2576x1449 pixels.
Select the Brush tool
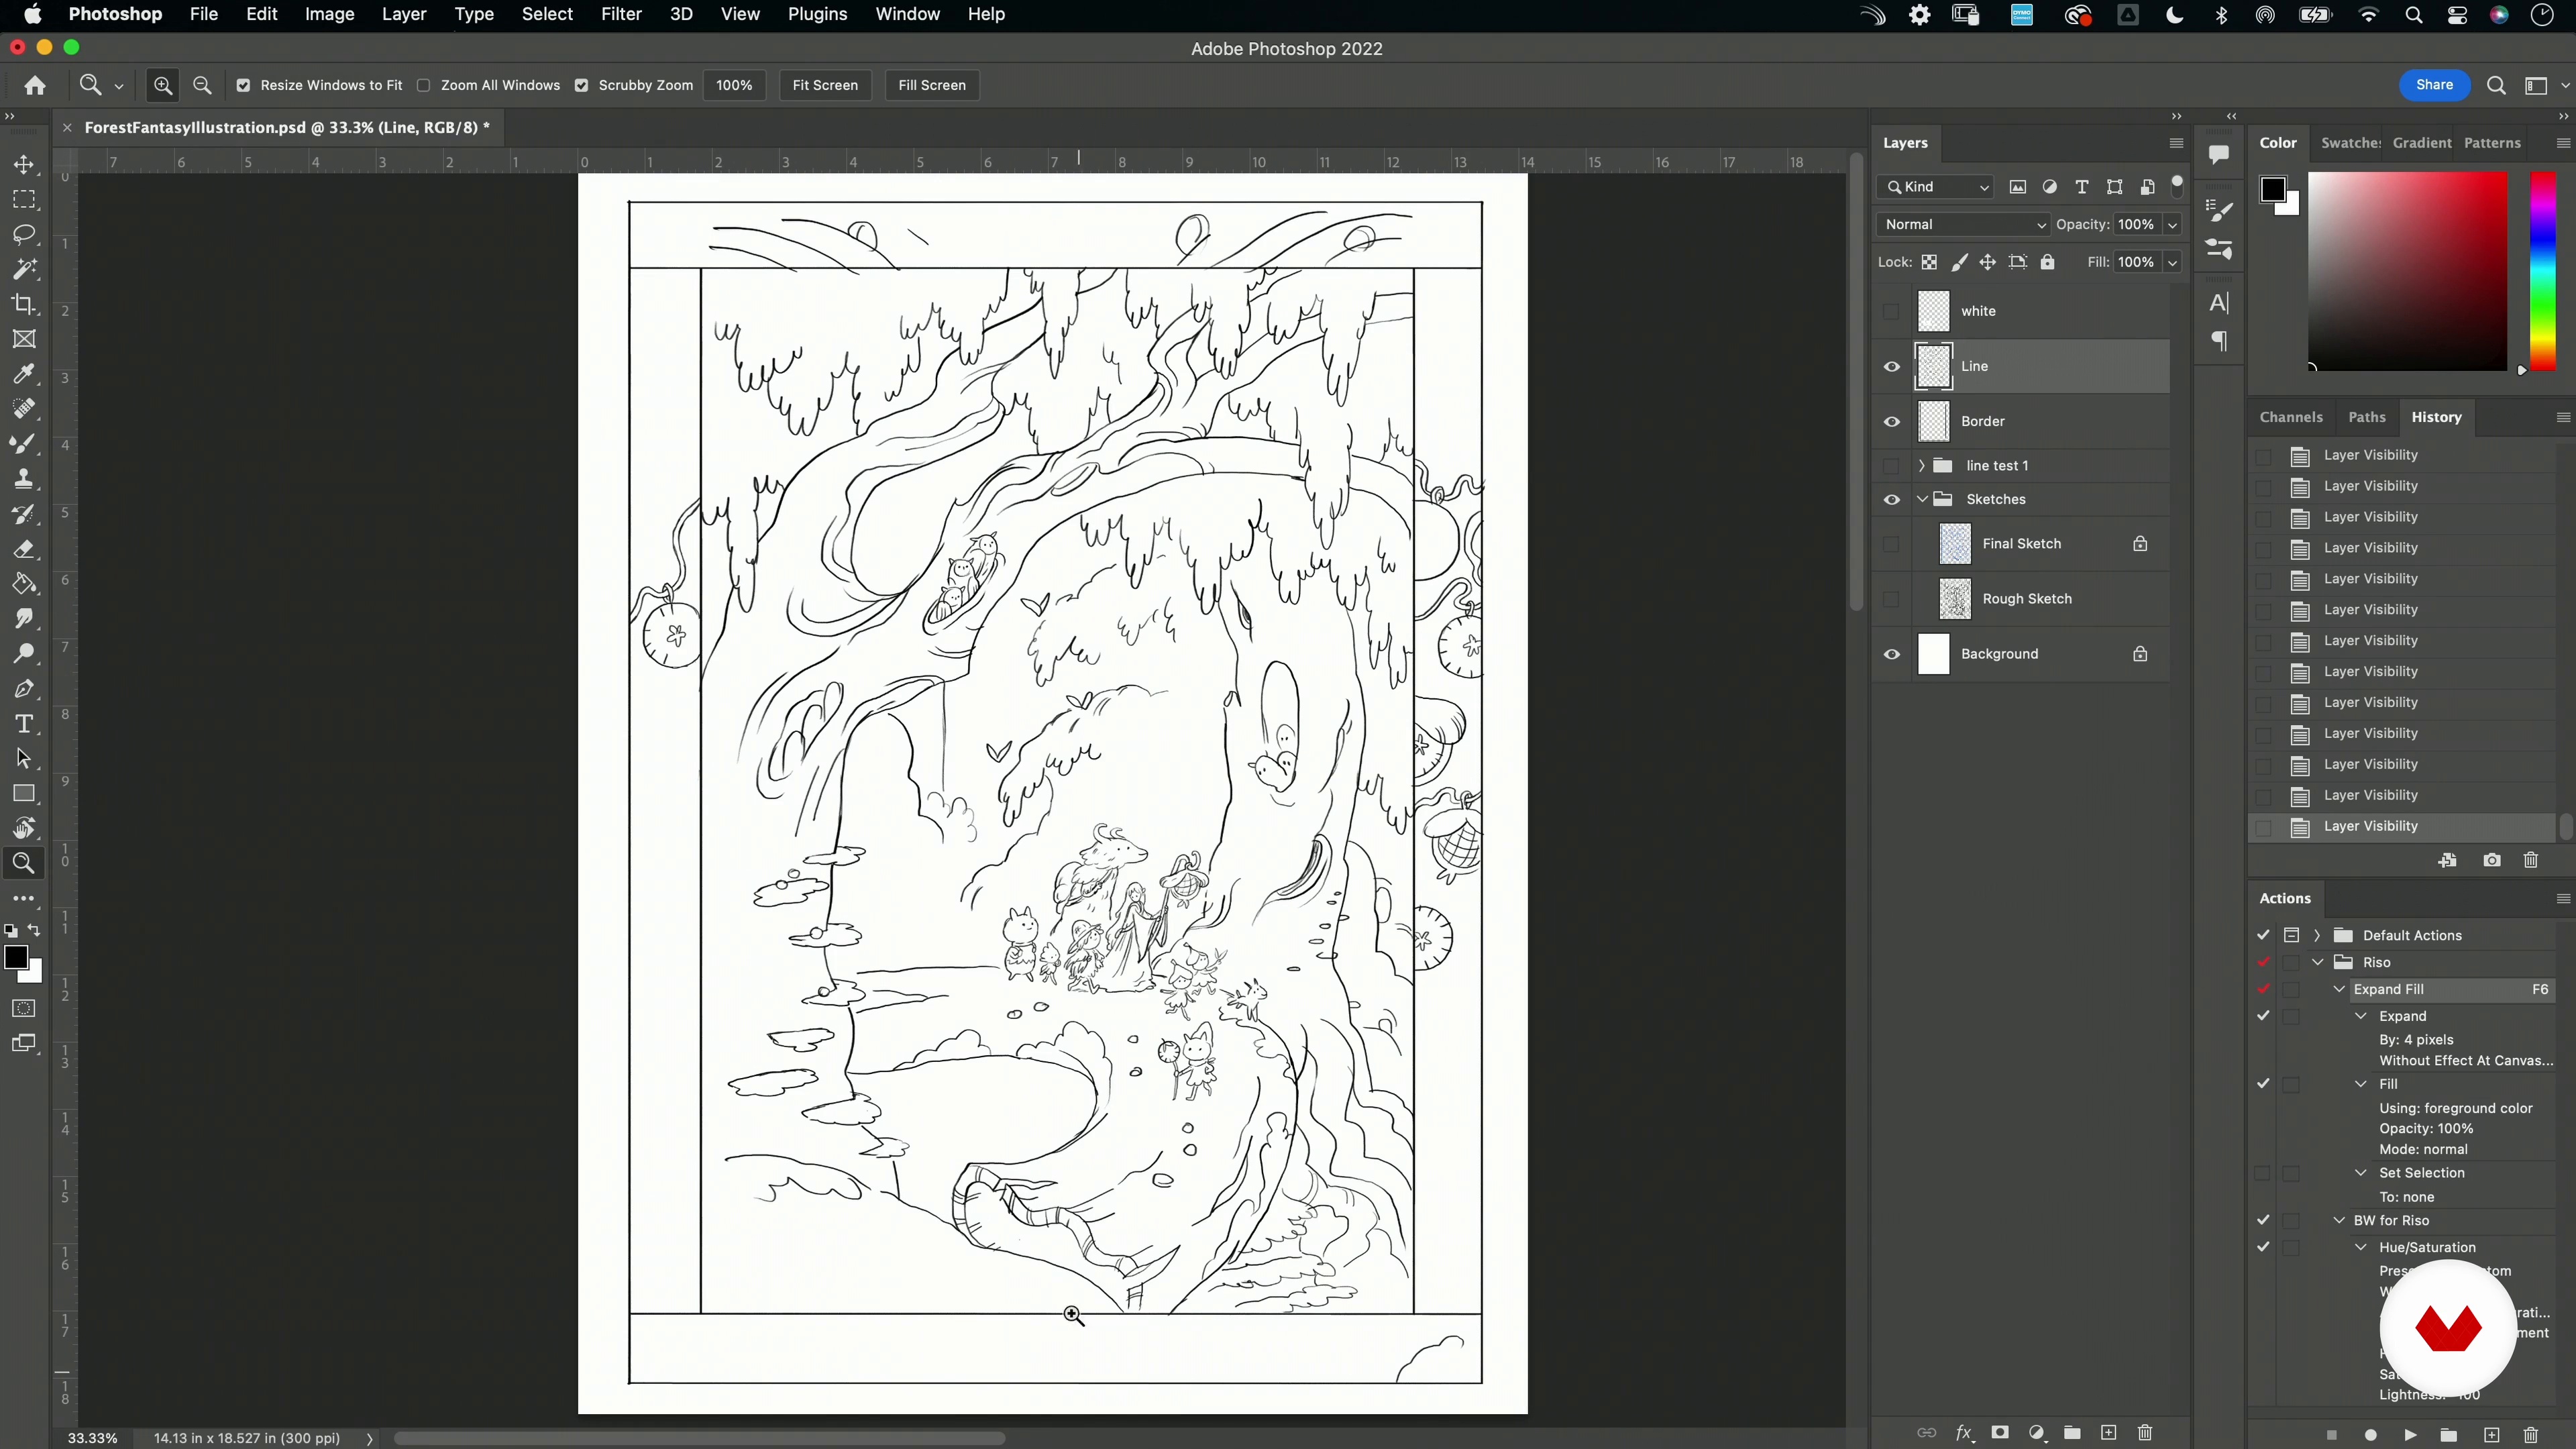coord(24,444)
